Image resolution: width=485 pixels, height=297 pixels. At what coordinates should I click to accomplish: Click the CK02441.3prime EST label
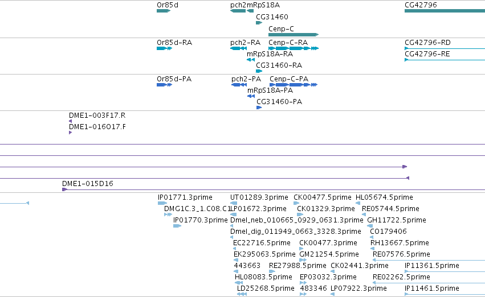pos(360,266)
